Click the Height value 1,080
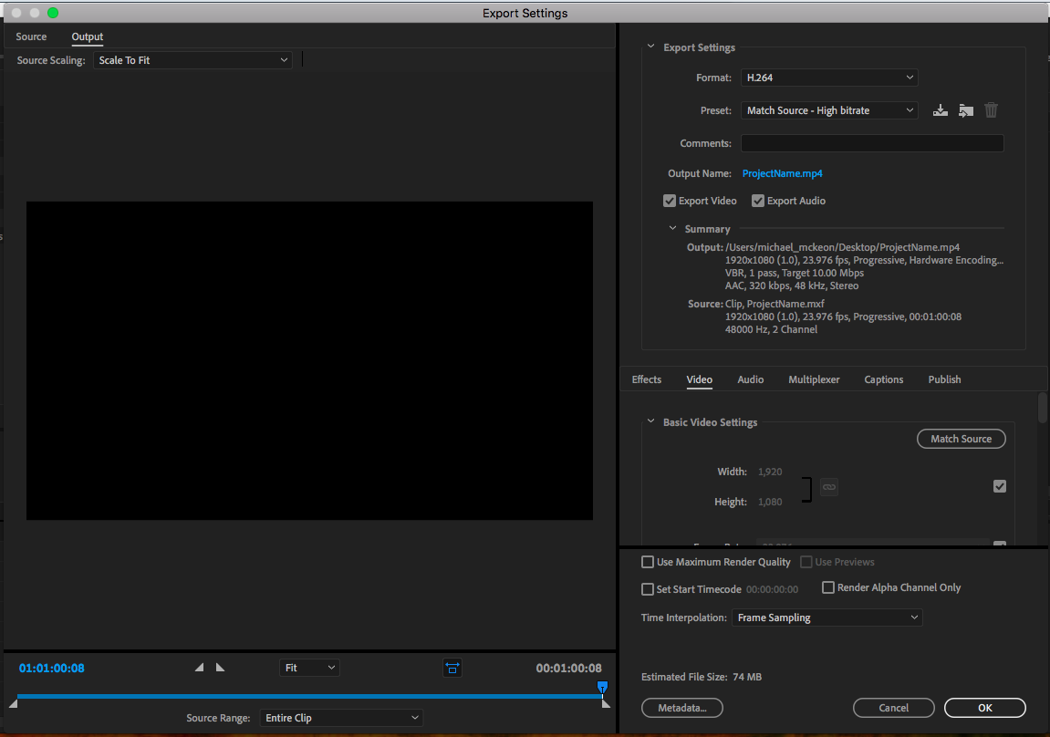This screenshot has height=737, width=1050. (x=770, y=502)
